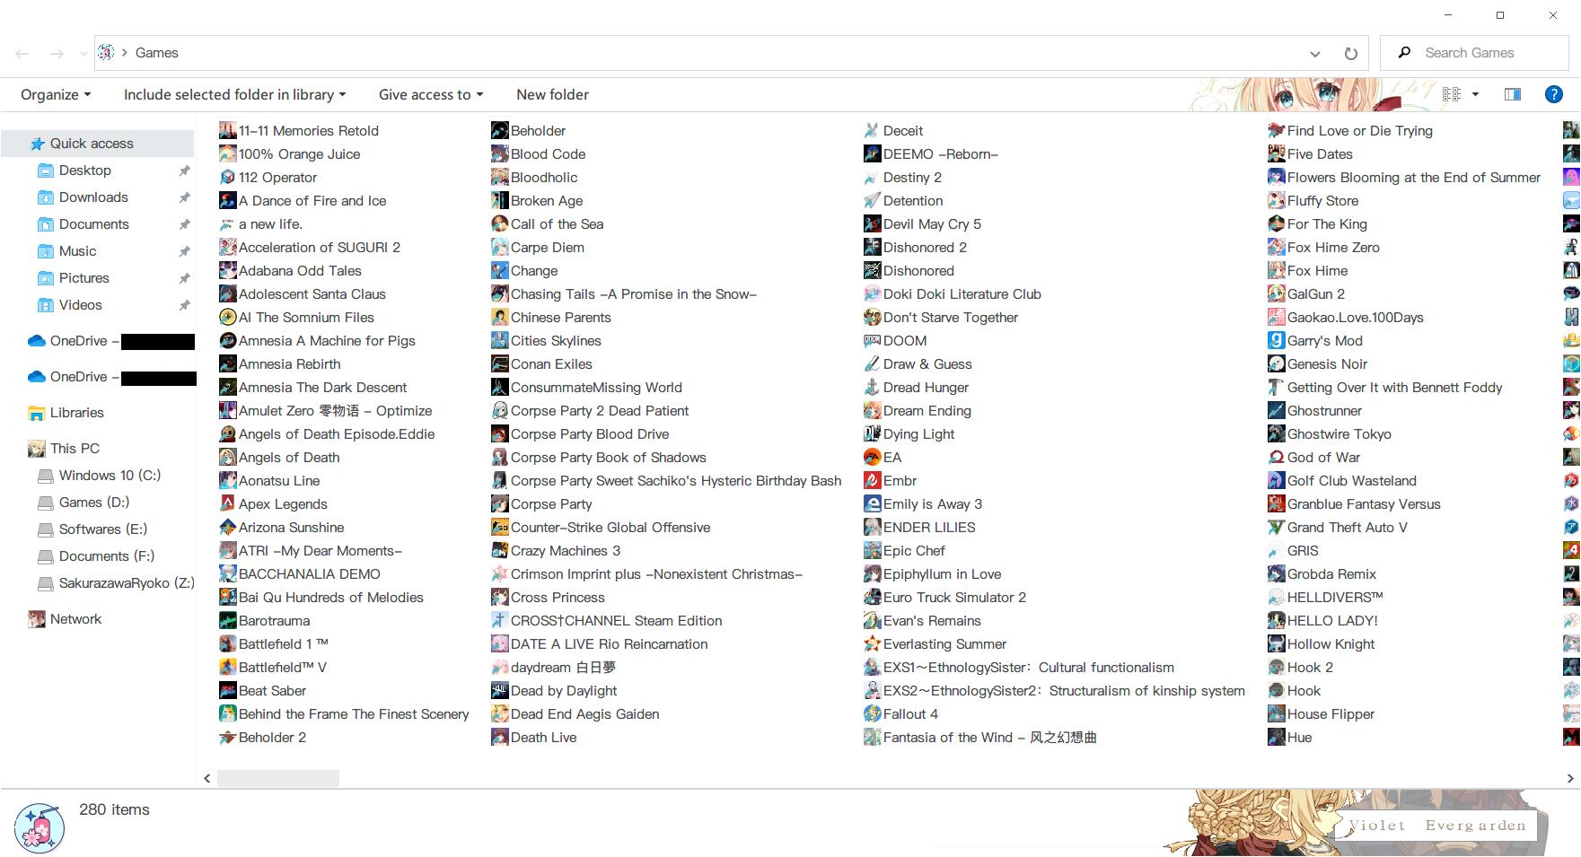Click the Back navigation arrow
1581x857 pixels.
coord(22,54)
